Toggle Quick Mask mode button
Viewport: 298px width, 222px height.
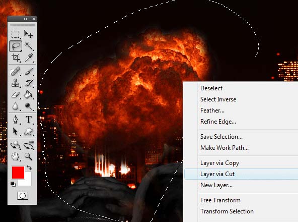point(23,196)
